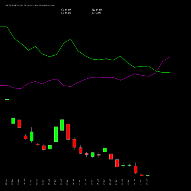
Task: Click the '09 Jul' date axis label
Action: [x=67, y=182]
